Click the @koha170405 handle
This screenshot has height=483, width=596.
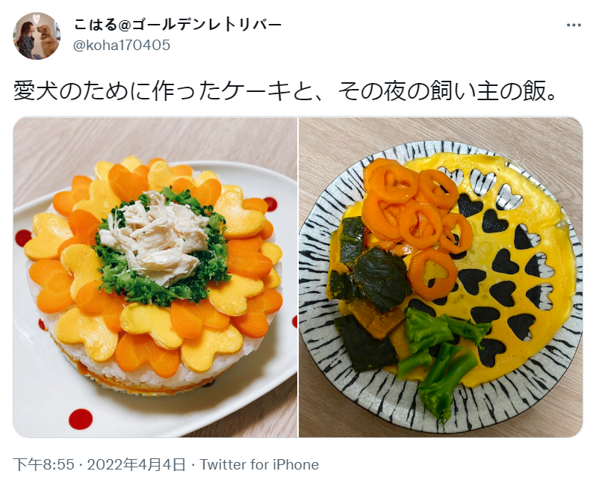tap(122, 46)
